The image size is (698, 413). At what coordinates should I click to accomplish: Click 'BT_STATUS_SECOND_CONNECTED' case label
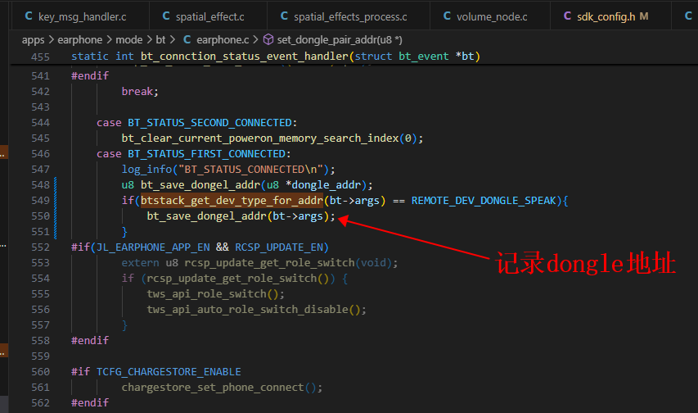(209, 123)
